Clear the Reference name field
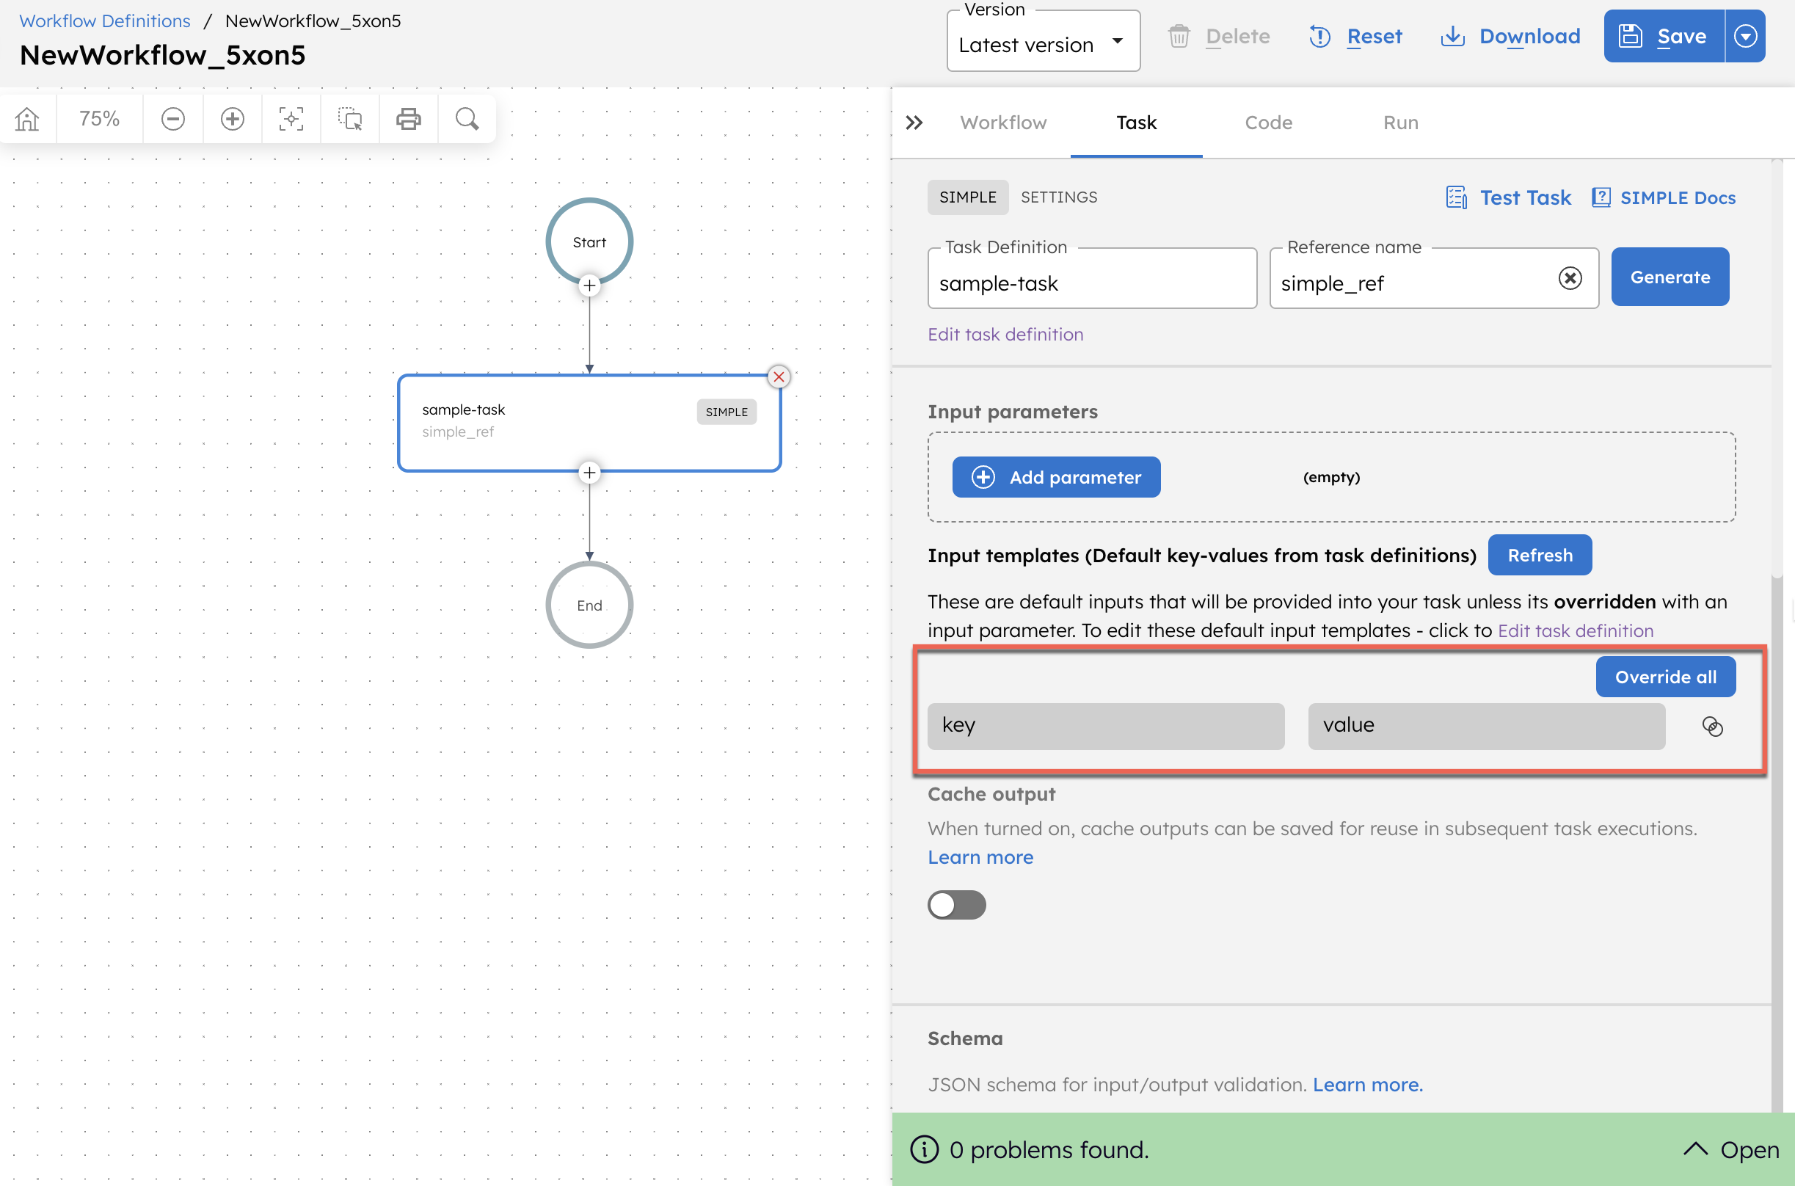 pos(1570,278)
